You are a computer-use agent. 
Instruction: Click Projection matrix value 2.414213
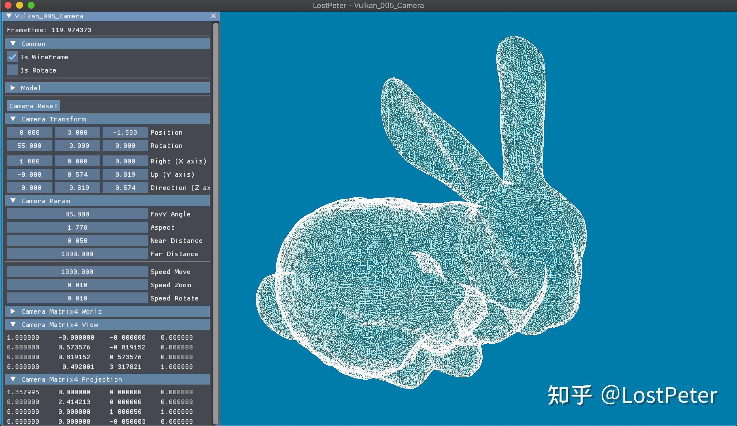(x=74, y=402)
